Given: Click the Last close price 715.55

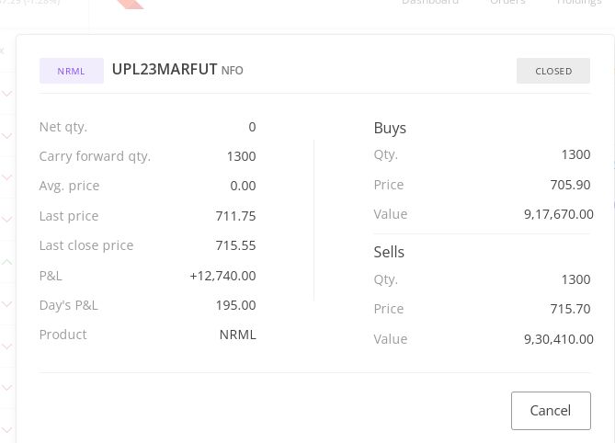Looking at the screenshot, I should pyautogui.click(x=235, y=245).
